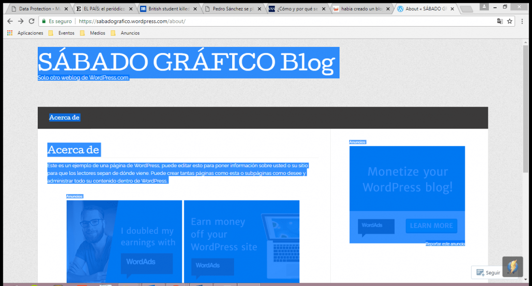Go back to the previous page
Screen dimensions: 532x286
(10, 21)
